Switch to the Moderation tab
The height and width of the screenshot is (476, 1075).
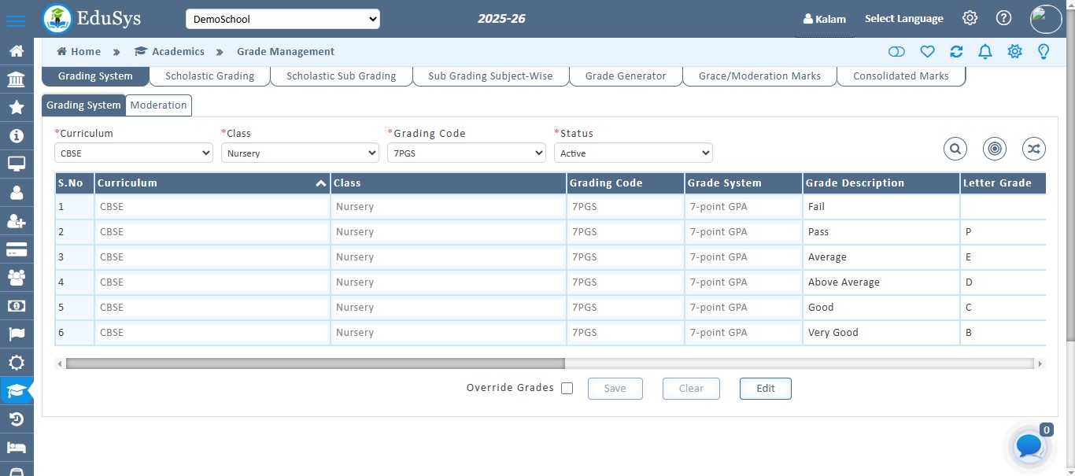(158, 105)
